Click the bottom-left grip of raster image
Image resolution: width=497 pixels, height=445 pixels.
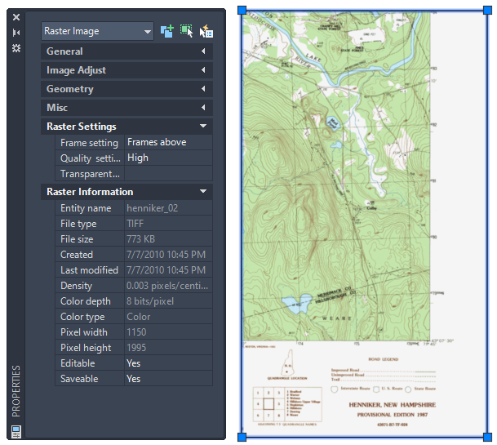[x=242, y=437]
